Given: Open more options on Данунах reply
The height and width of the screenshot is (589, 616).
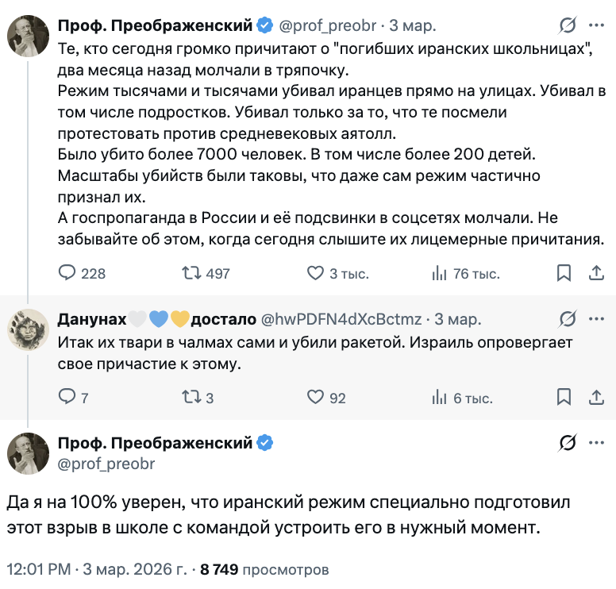Looking at the screenshot, I should coord(596,319).
